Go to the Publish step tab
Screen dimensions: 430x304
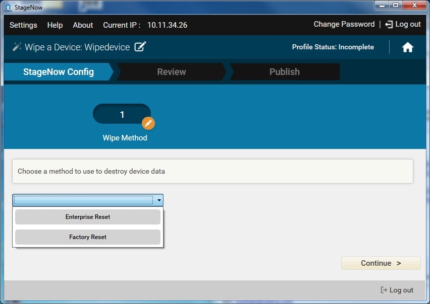pyautogui.click(x=284, y=72)
